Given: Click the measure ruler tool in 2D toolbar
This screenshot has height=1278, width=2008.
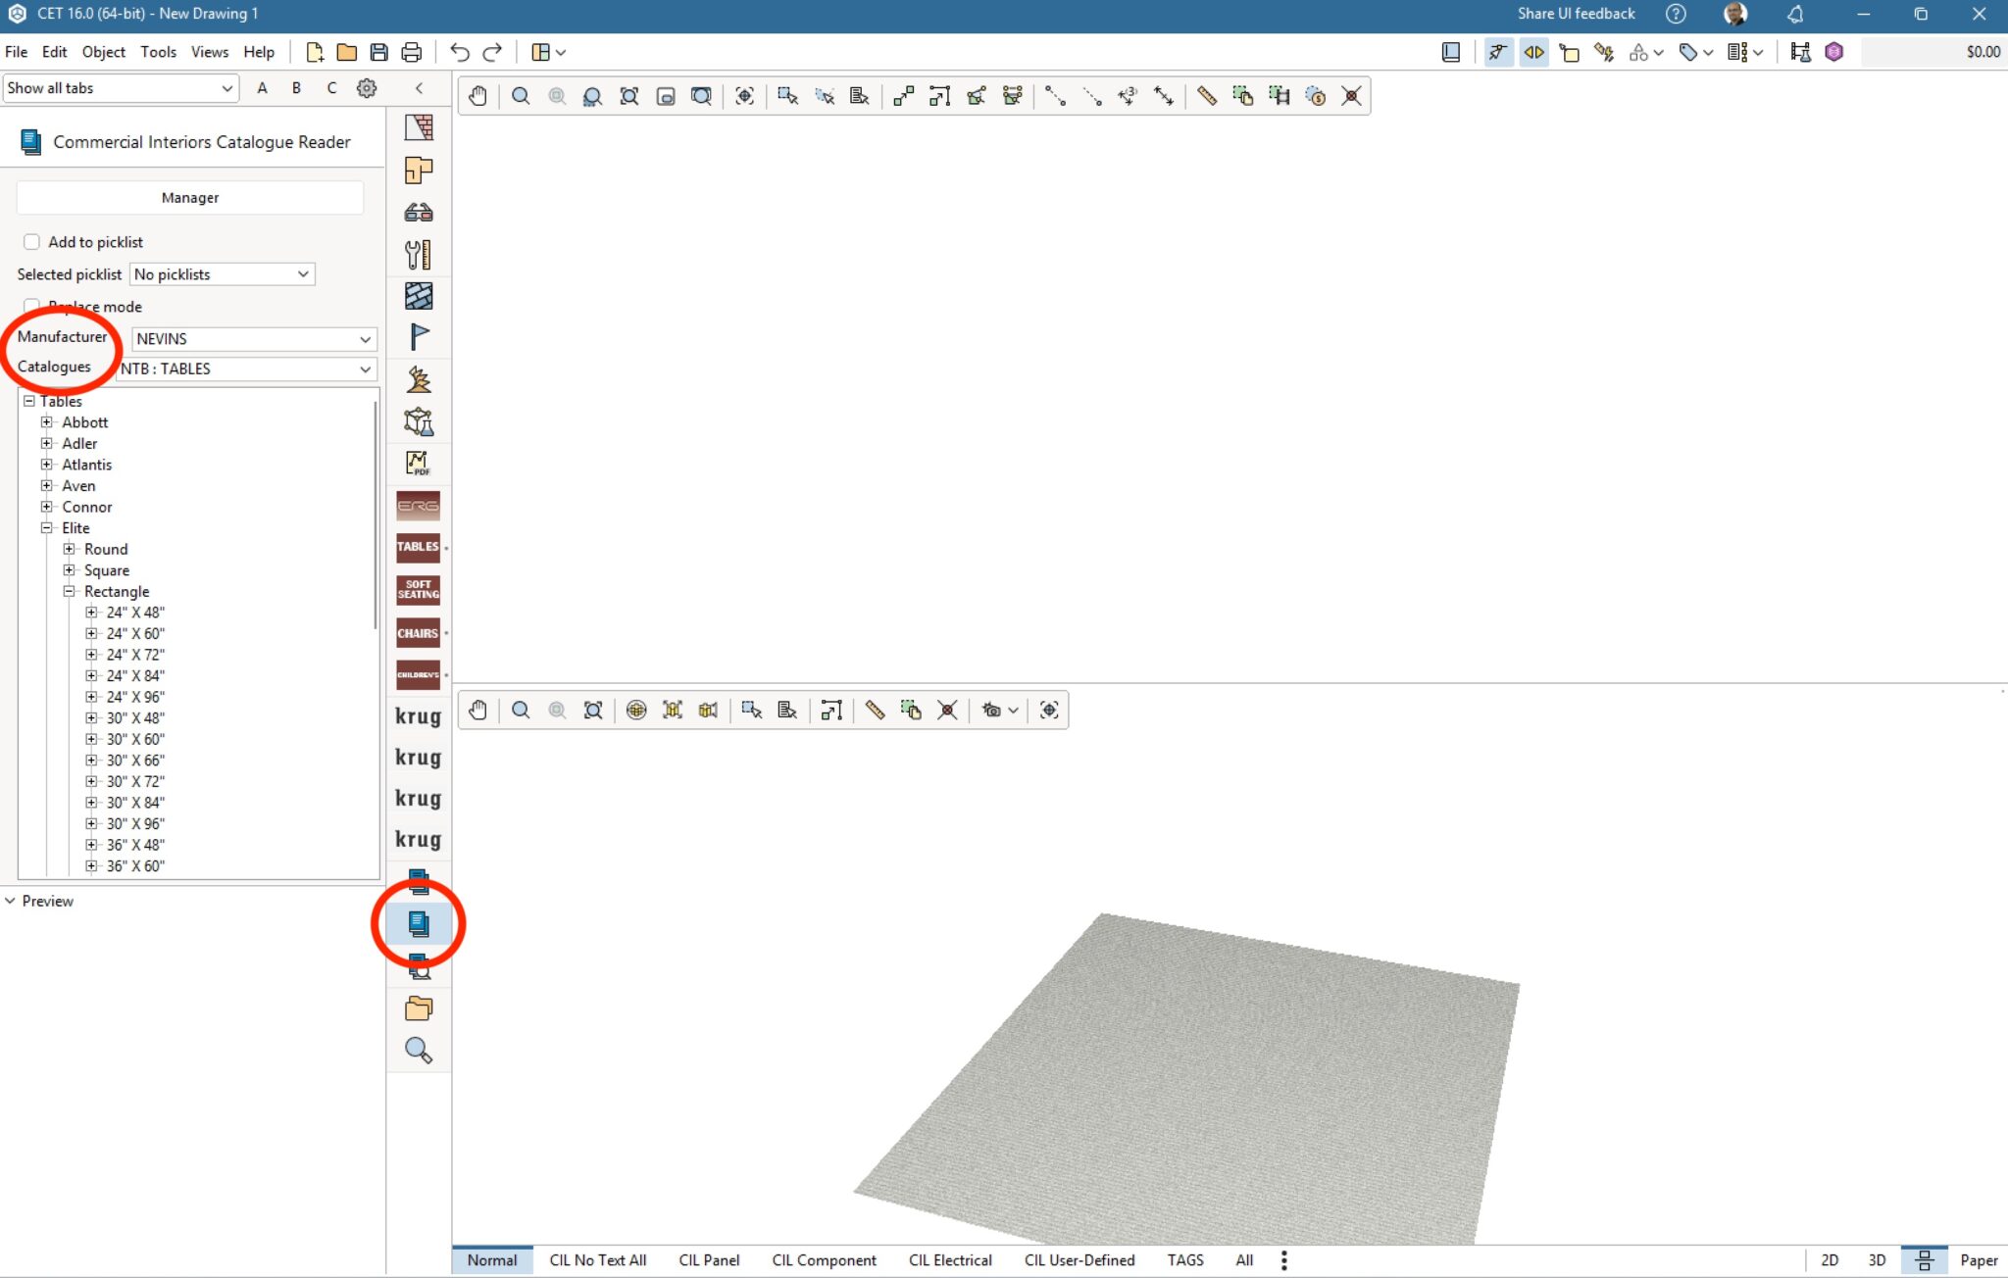Looking at the screenshot, I should [x=1206, y=96].
